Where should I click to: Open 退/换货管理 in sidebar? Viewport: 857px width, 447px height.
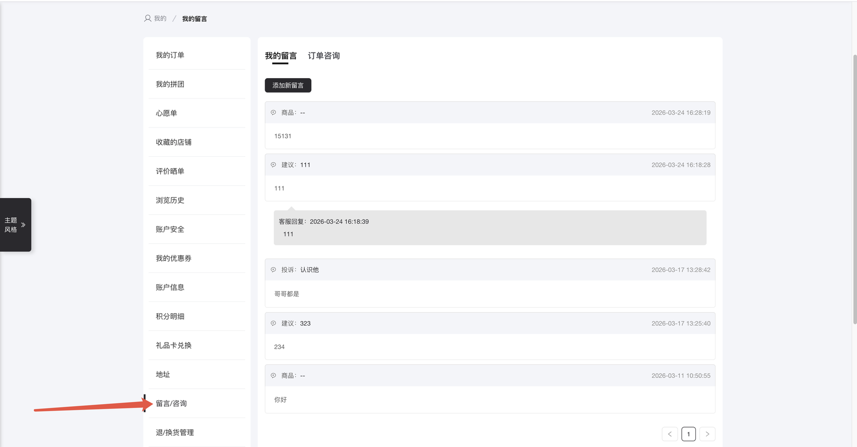pos(175,433)
